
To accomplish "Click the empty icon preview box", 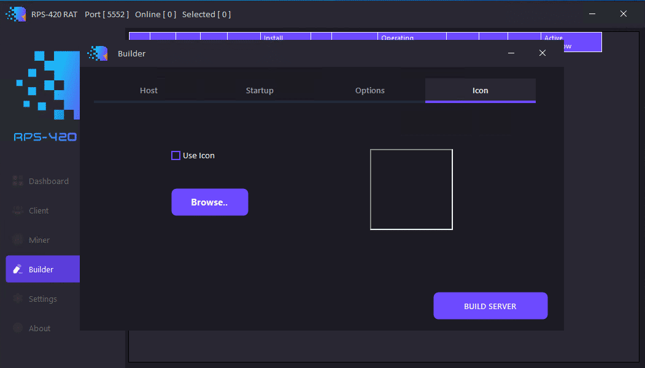I will click(x=411, y=190).
